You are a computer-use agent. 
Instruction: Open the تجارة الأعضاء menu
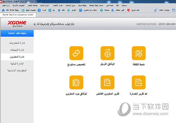[58, 5]
